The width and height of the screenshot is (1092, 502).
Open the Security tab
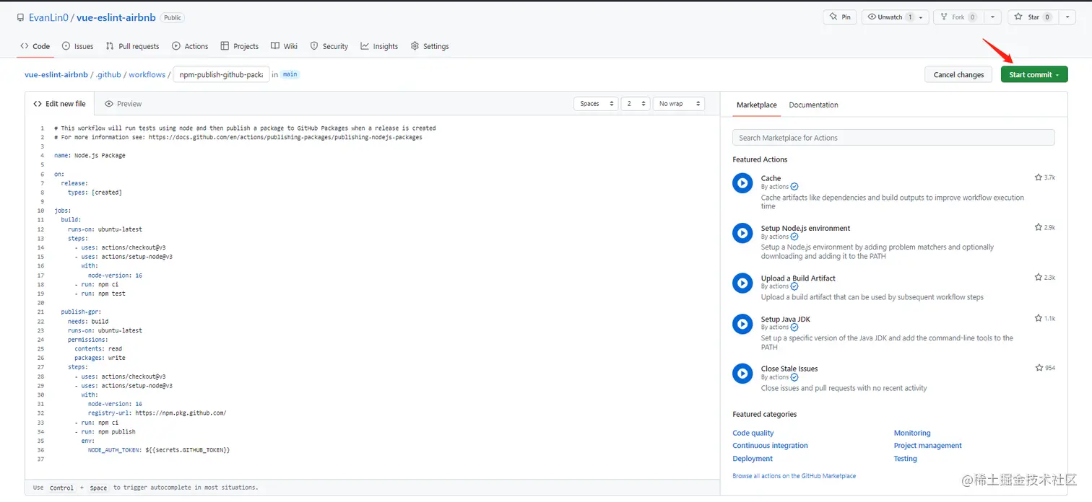pos(329,46)
